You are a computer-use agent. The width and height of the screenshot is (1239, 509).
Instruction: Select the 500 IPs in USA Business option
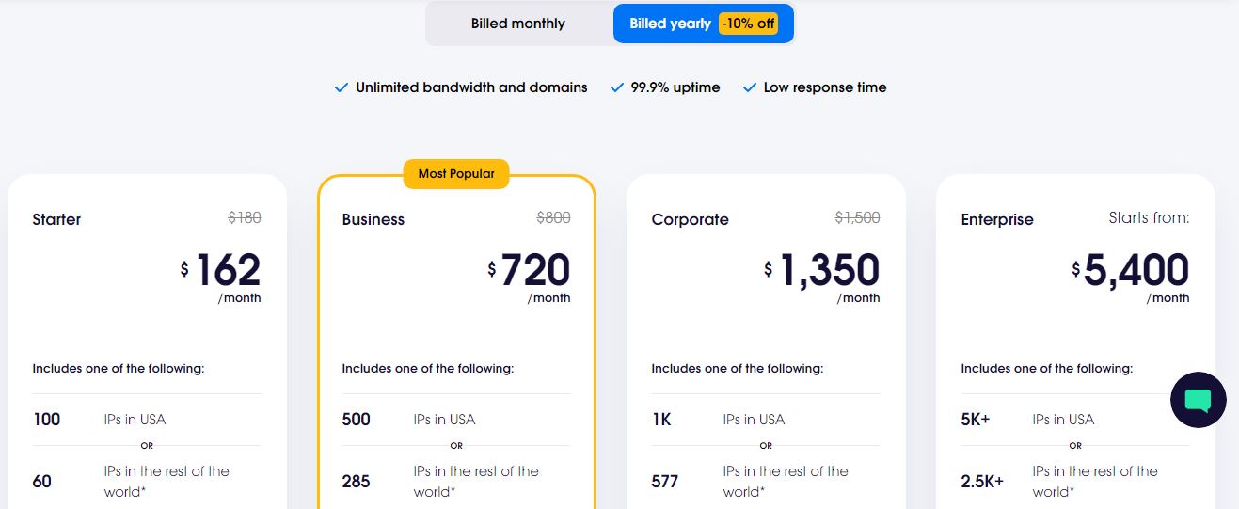click(456, 420)
